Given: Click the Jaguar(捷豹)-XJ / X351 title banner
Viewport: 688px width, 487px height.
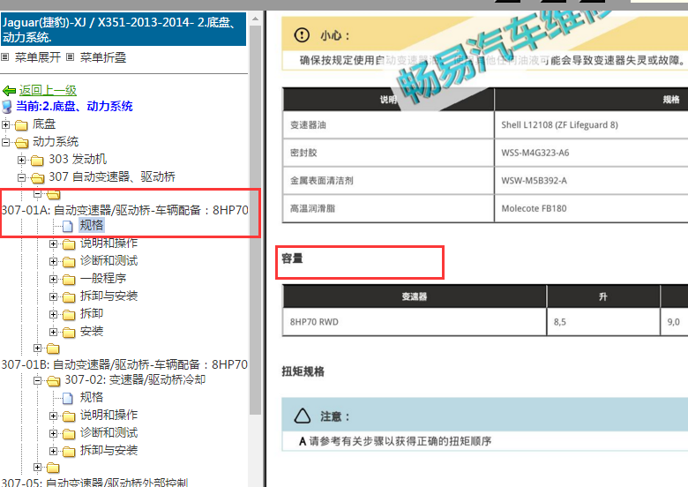Looking at the screenshot, I should pyautogui.click(x=123, y=29).
